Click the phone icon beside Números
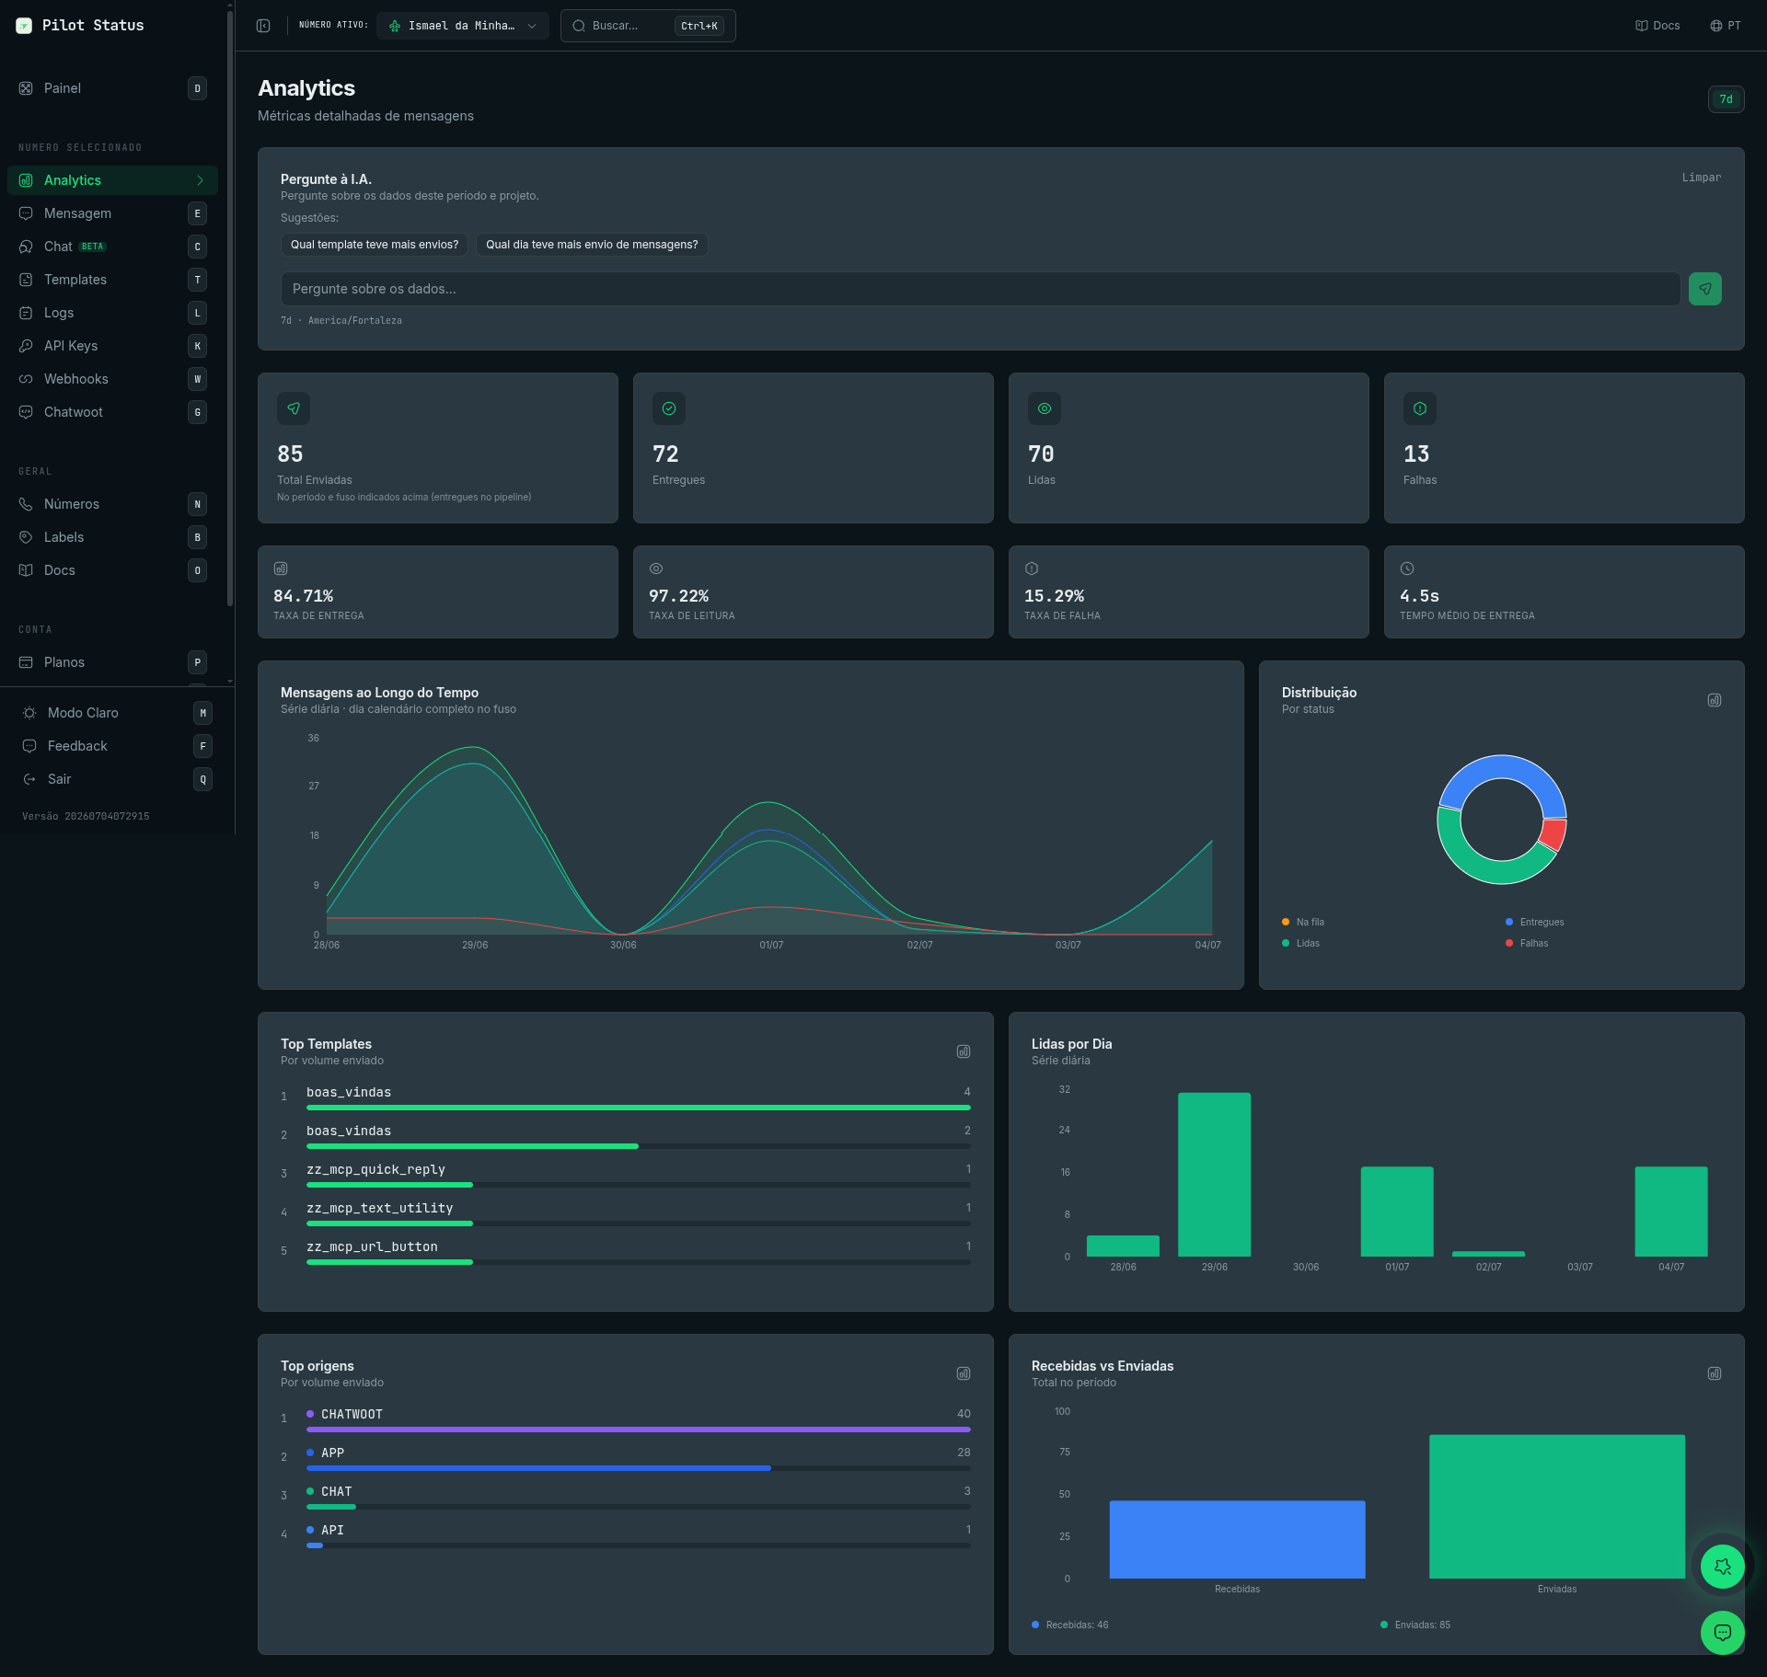Screen dimensions: 1767x1677 [x=26, y=504]
